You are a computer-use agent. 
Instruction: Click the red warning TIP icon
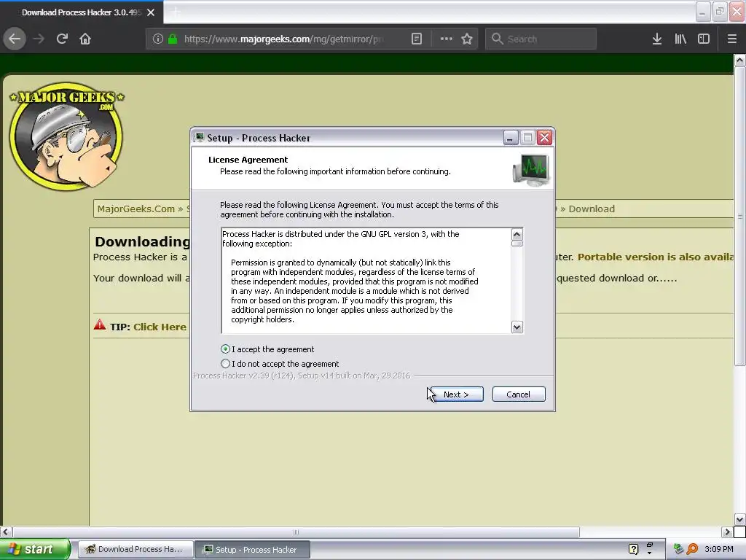pyautogui.click(x=100, y=325)
